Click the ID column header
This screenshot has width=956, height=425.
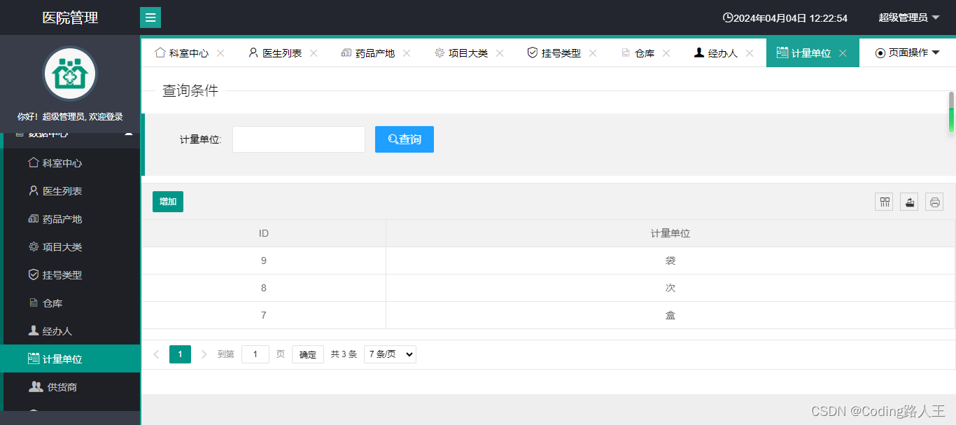[264, 233]
